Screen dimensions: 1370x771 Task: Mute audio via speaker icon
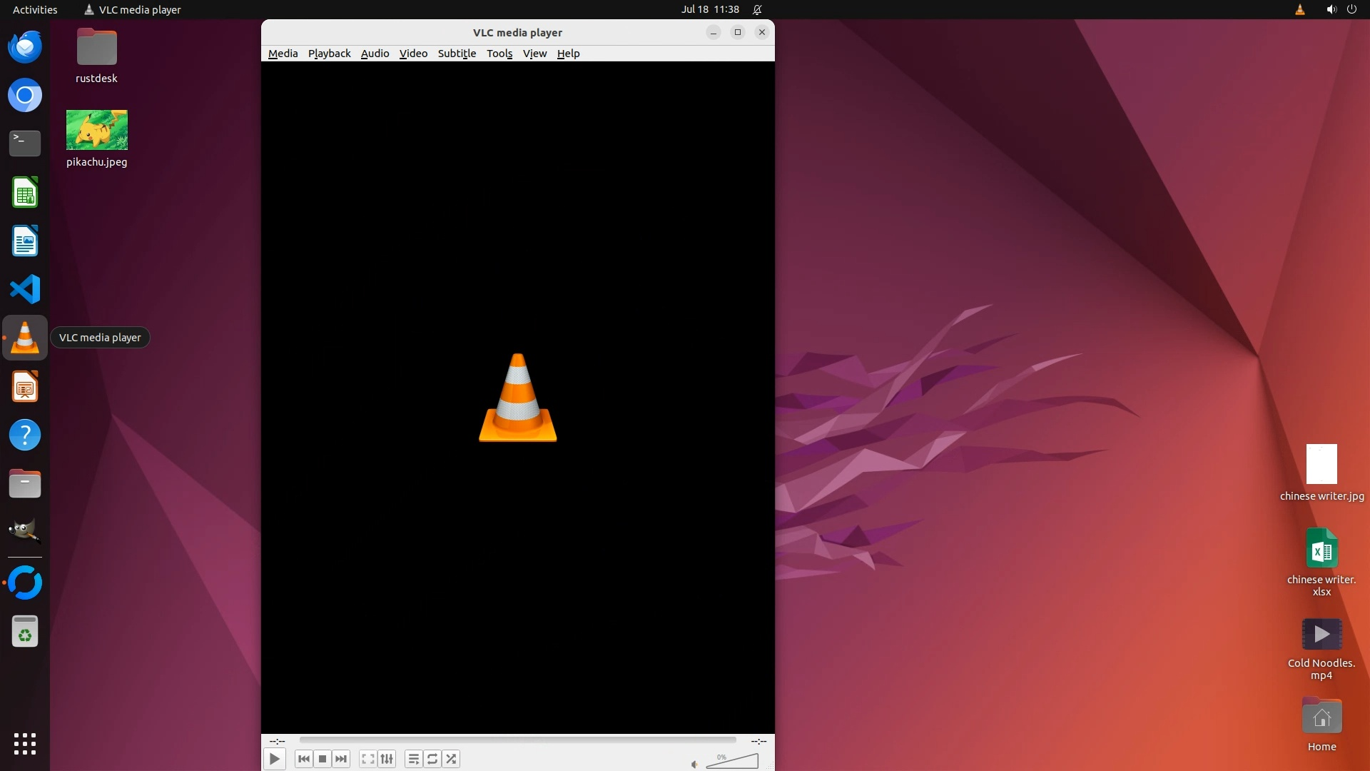(x=694, y=765)
